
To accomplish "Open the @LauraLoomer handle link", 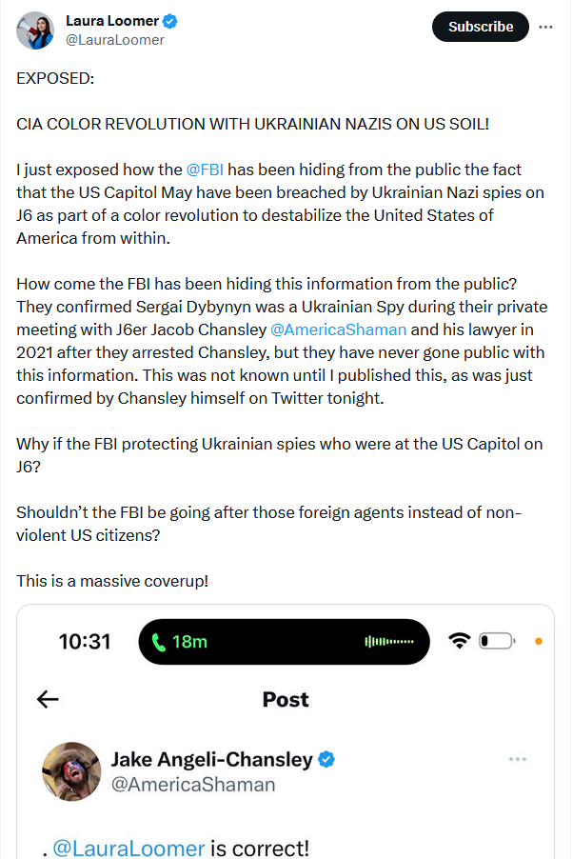I will coord(114,40).
